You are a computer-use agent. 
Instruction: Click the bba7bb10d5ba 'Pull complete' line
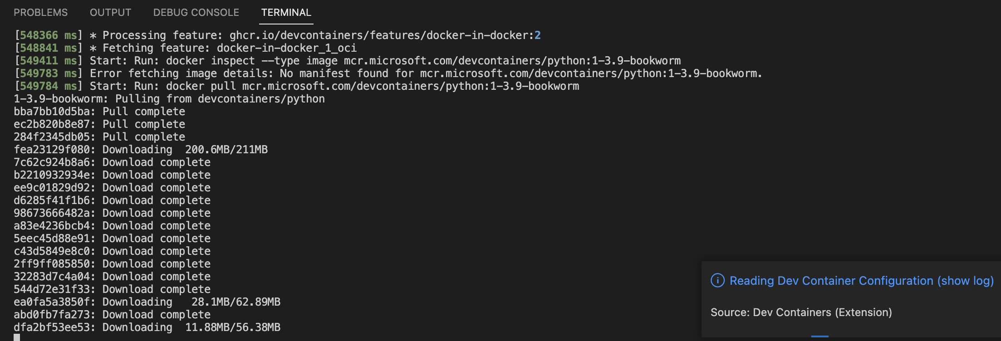pyautogui.click(x=99, y=112)
